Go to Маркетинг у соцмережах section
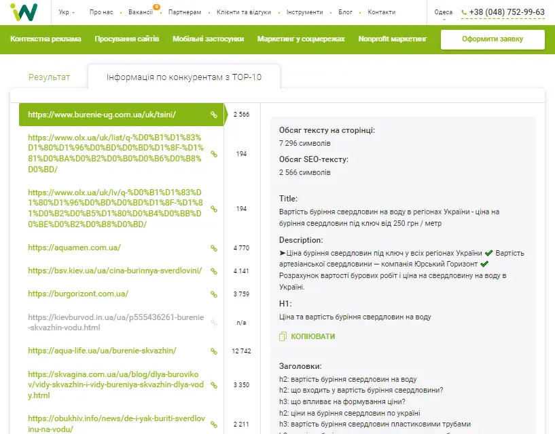 click(x=301, y=39)
